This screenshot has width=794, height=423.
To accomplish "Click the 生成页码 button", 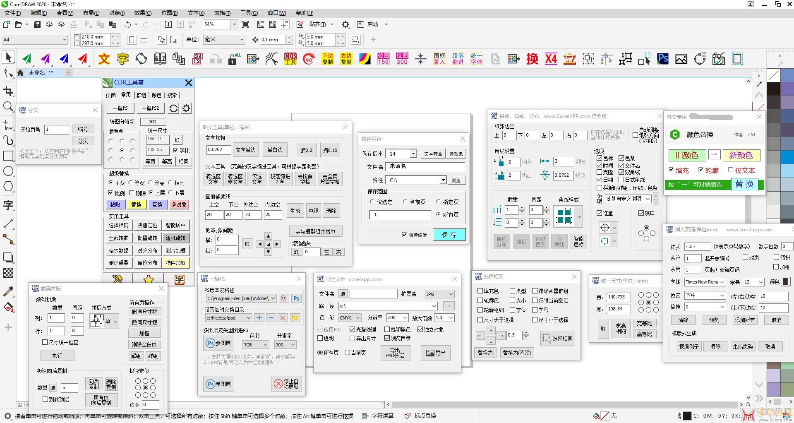I will tap(743, 346).
